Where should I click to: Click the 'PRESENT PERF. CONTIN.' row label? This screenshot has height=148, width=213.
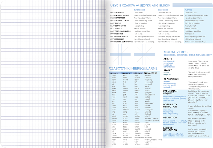pyautogui.click(x=120, y=21)
